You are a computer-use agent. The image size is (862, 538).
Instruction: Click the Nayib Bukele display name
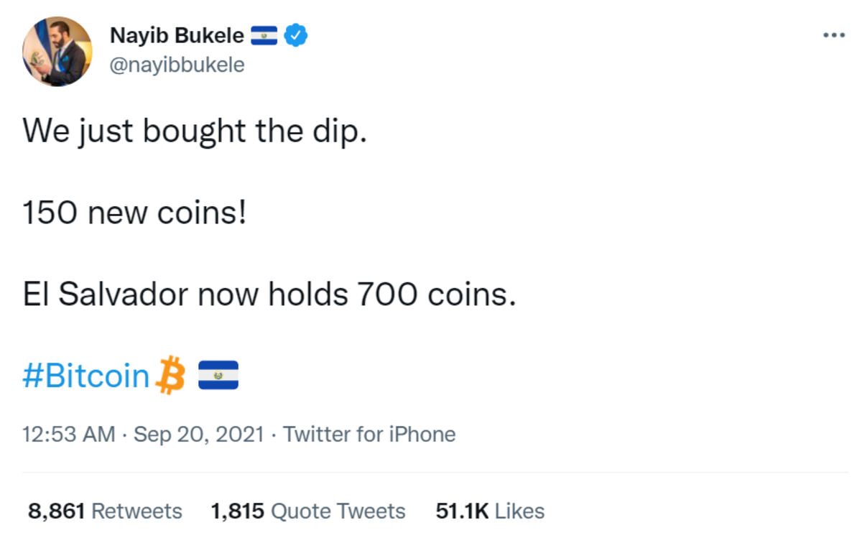(177, 34)
